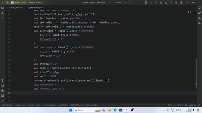Click the strokeWidth property on line 50

click(48, 39)
